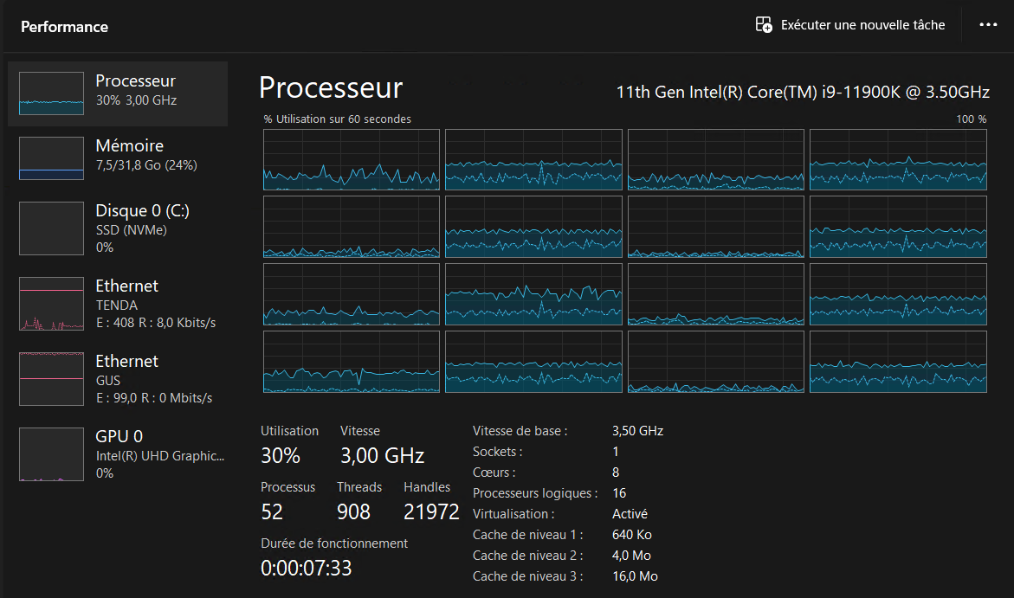This screenshot has width=1014, height=598.
Task: Click the Mémoire usage mini graph
Action: coord(51,158)
